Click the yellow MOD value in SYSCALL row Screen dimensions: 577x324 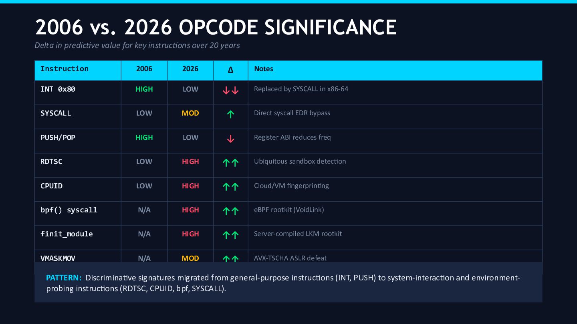click(190, 113)
